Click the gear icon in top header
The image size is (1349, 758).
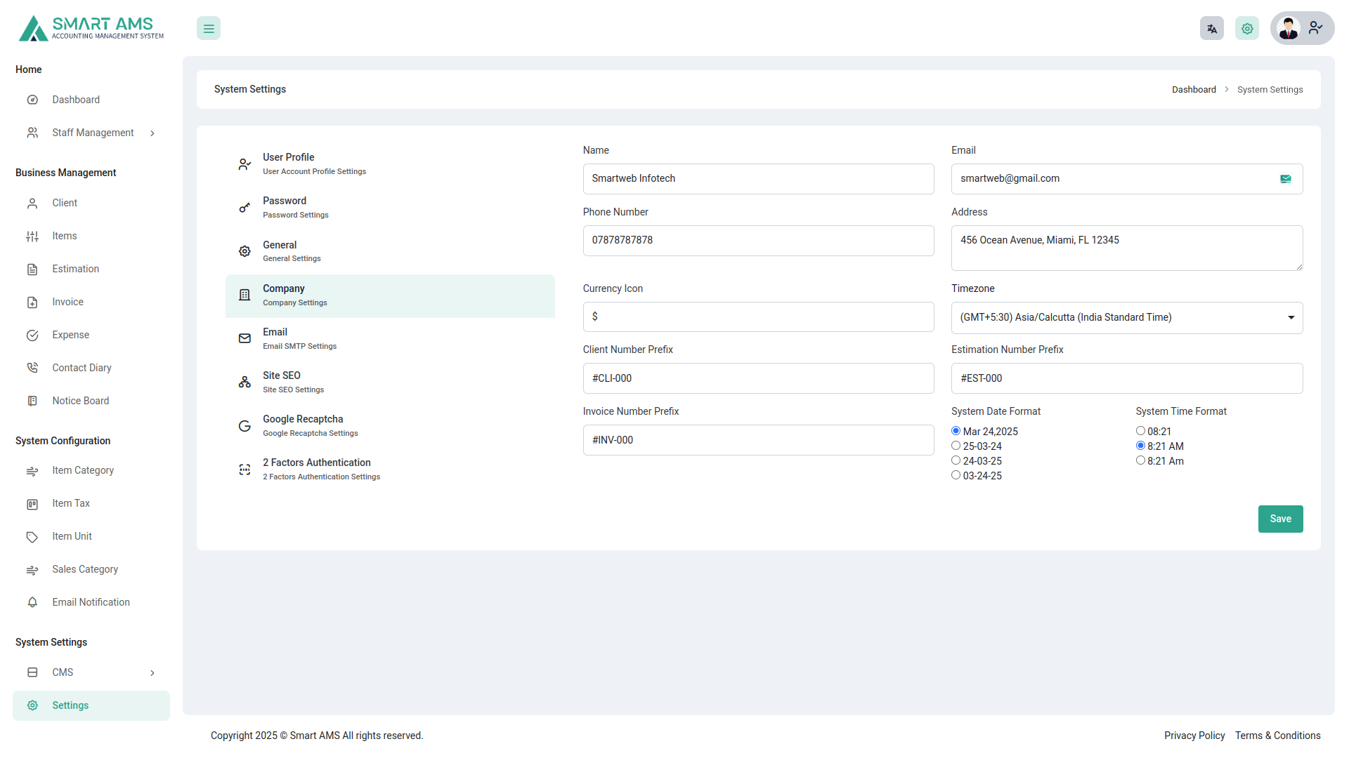(x=1246, y=29)
